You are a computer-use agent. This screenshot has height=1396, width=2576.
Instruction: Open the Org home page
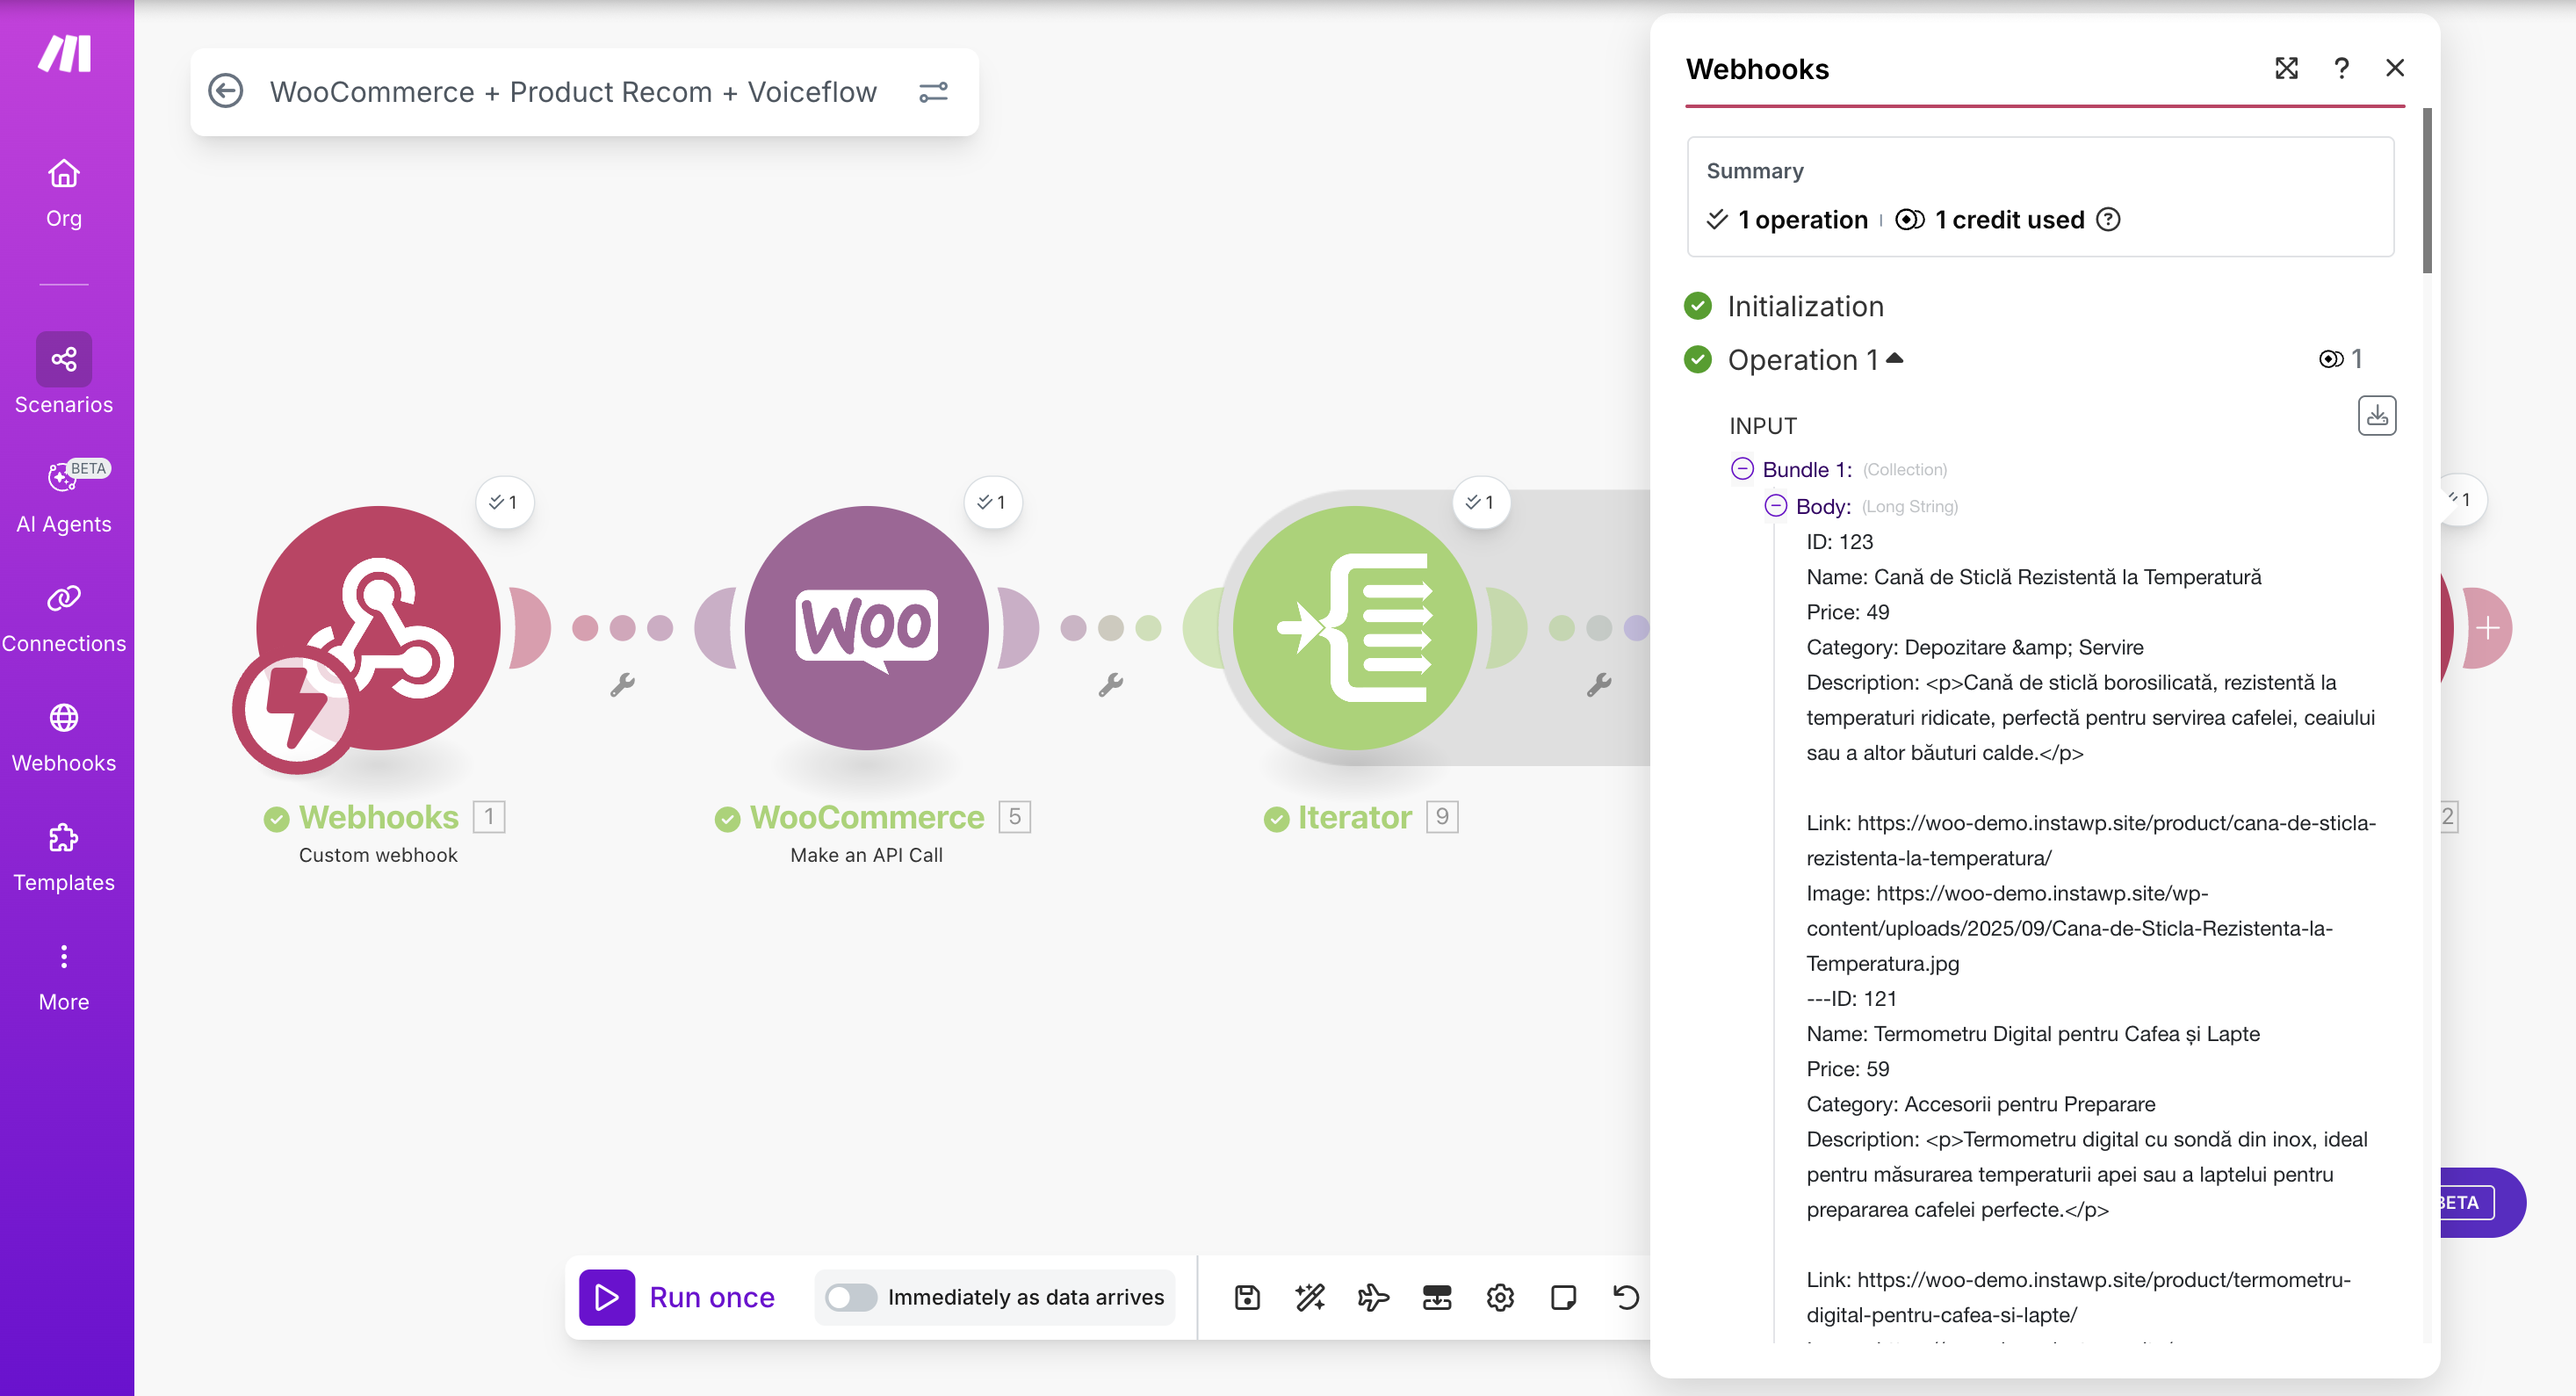(x=64, y=193)
